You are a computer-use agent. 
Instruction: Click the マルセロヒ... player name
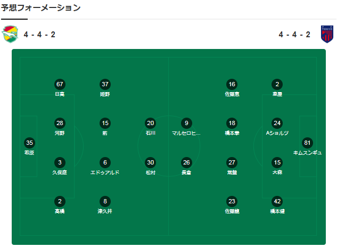click(x=186, y=133)
